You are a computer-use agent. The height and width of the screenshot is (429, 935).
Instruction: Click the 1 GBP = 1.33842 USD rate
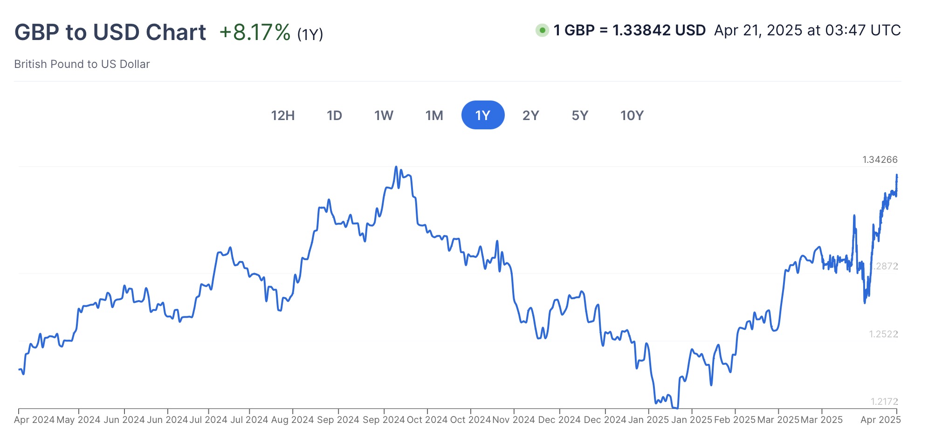(629, 31)
